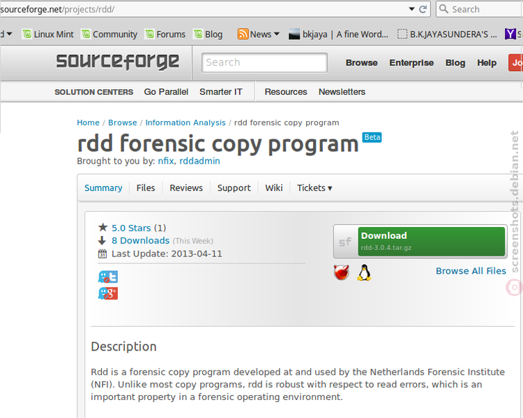This screenshot has width=523, height=418.
Task: Go to Information Analysis breadcrumb
Action: (185, 123)
